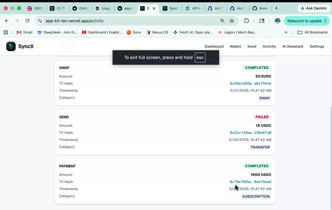Click the 5/30/2026 timestamp value
The image size is (332, 210).
(250, 140)
